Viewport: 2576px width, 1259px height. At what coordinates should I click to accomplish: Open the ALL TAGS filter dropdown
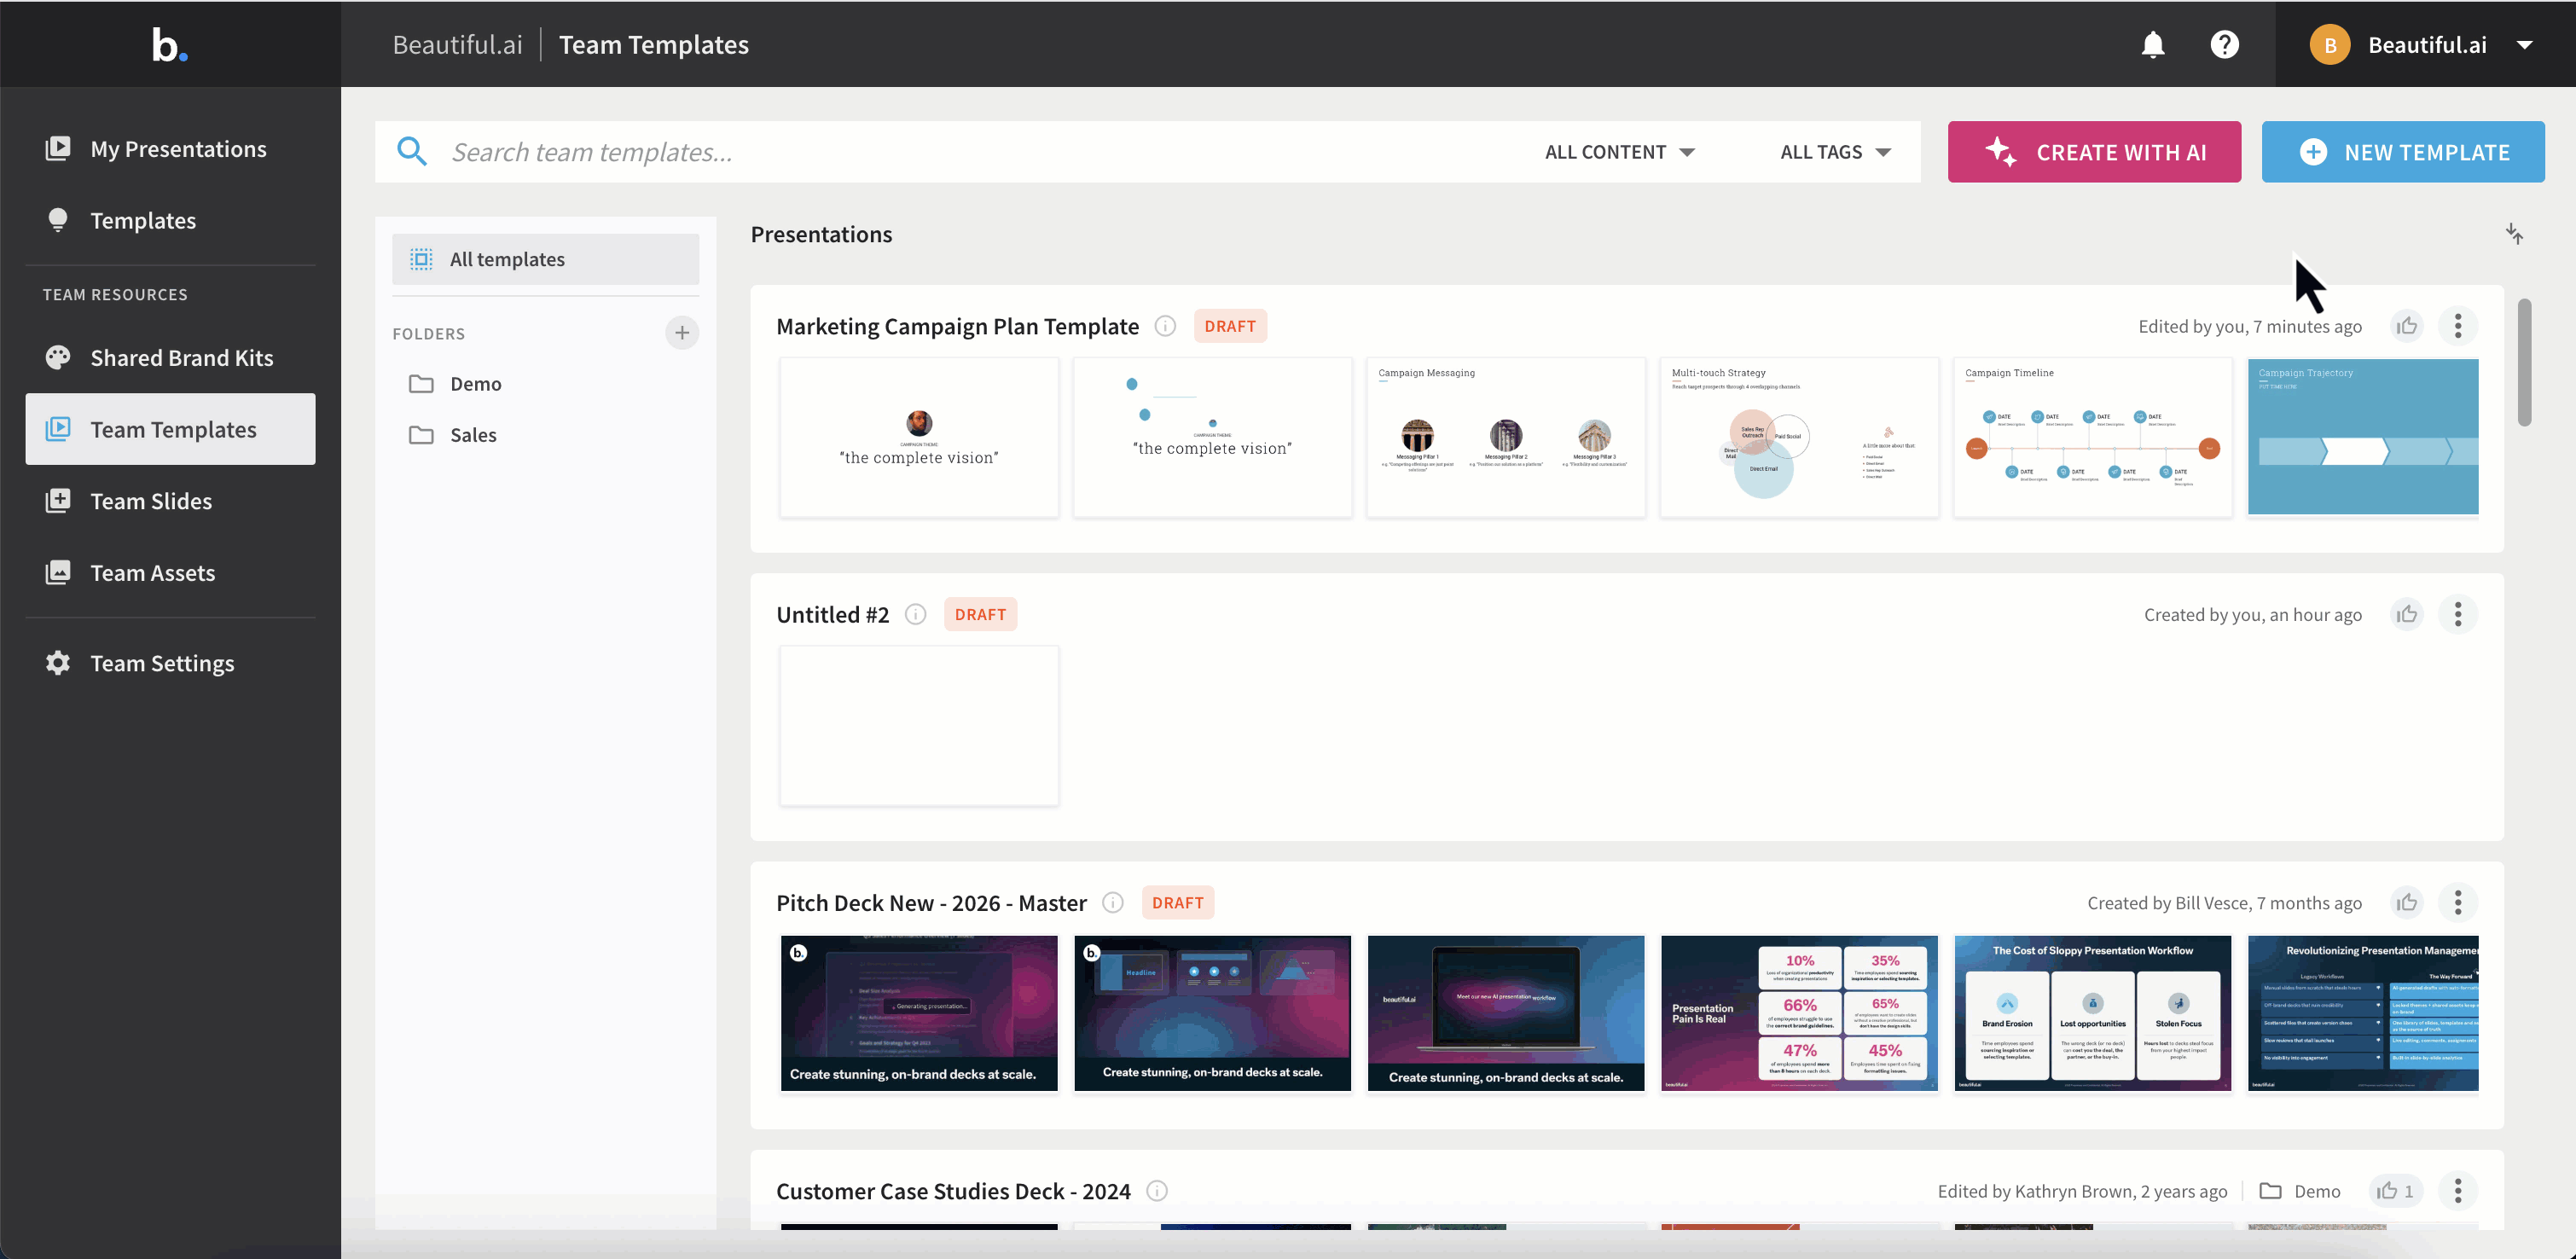pos(1835,152)
